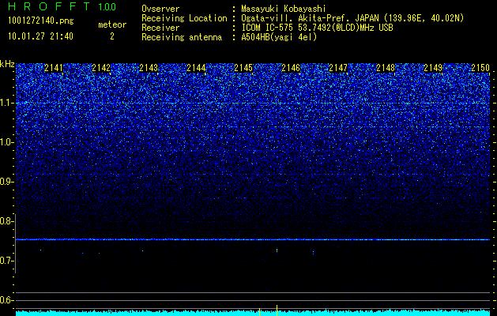
Task: Click the Receiving antenna label
Action: (x=182, y=37)
